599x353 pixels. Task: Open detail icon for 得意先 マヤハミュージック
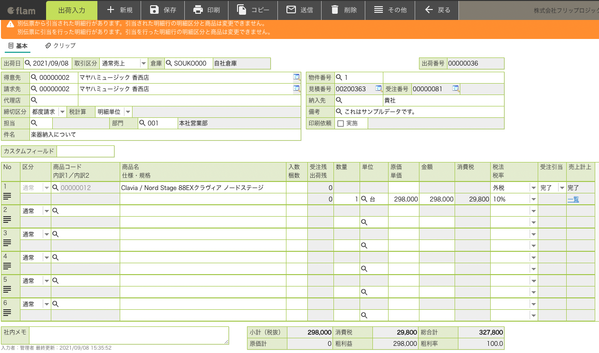tap(296, 77)
